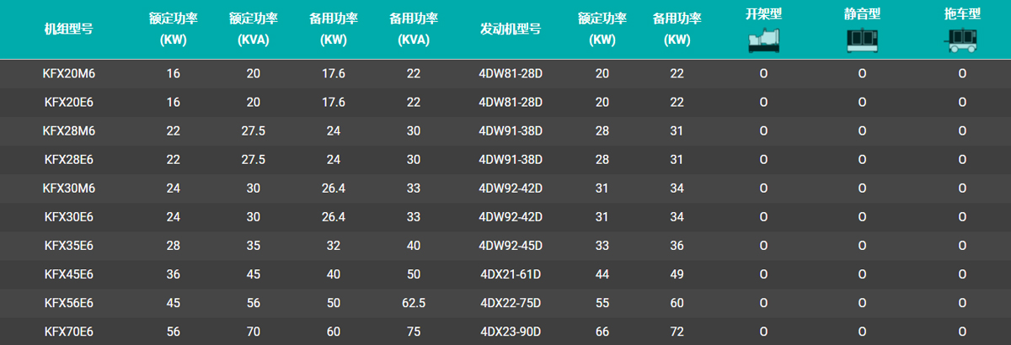Select the 开架型 header text

click(x=763, y=14)
